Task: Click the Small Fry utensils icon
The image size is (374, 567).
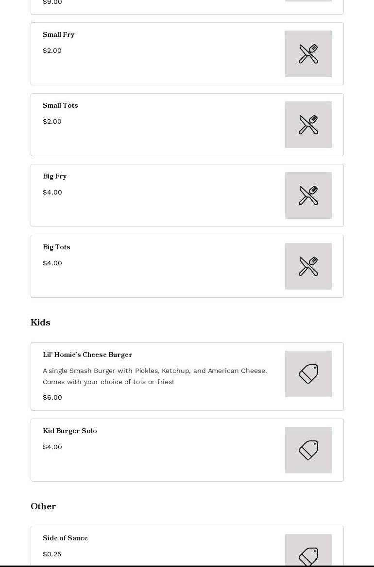Action: coord(308,54)
